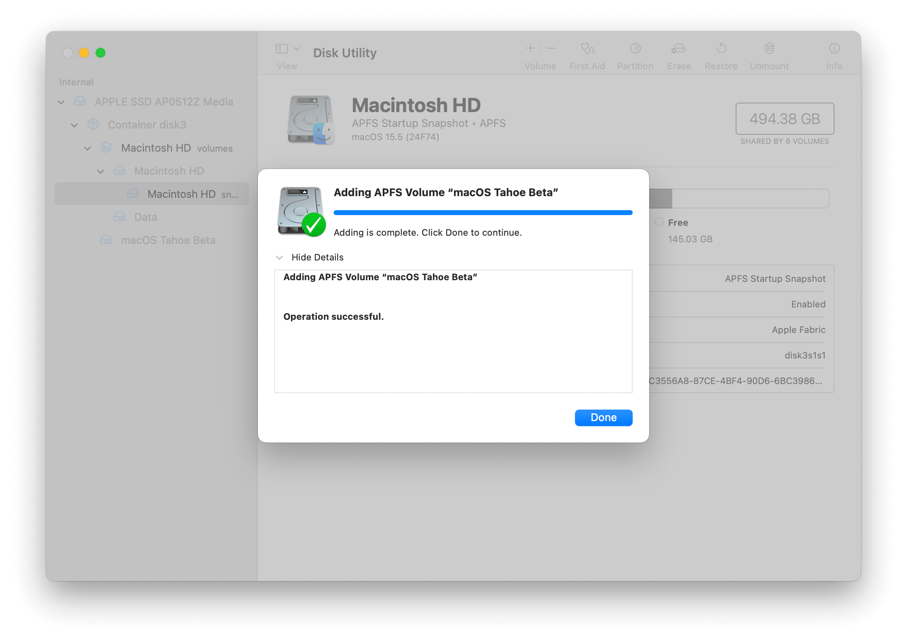Image resolution: width=907 pixels, height=642 pixels.
Task: Collapse the Hide Details disclosure chevron
Action: tap(279, 258)
